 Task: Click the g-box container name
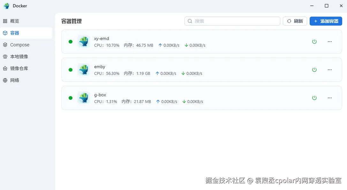[x=100, y=95]
